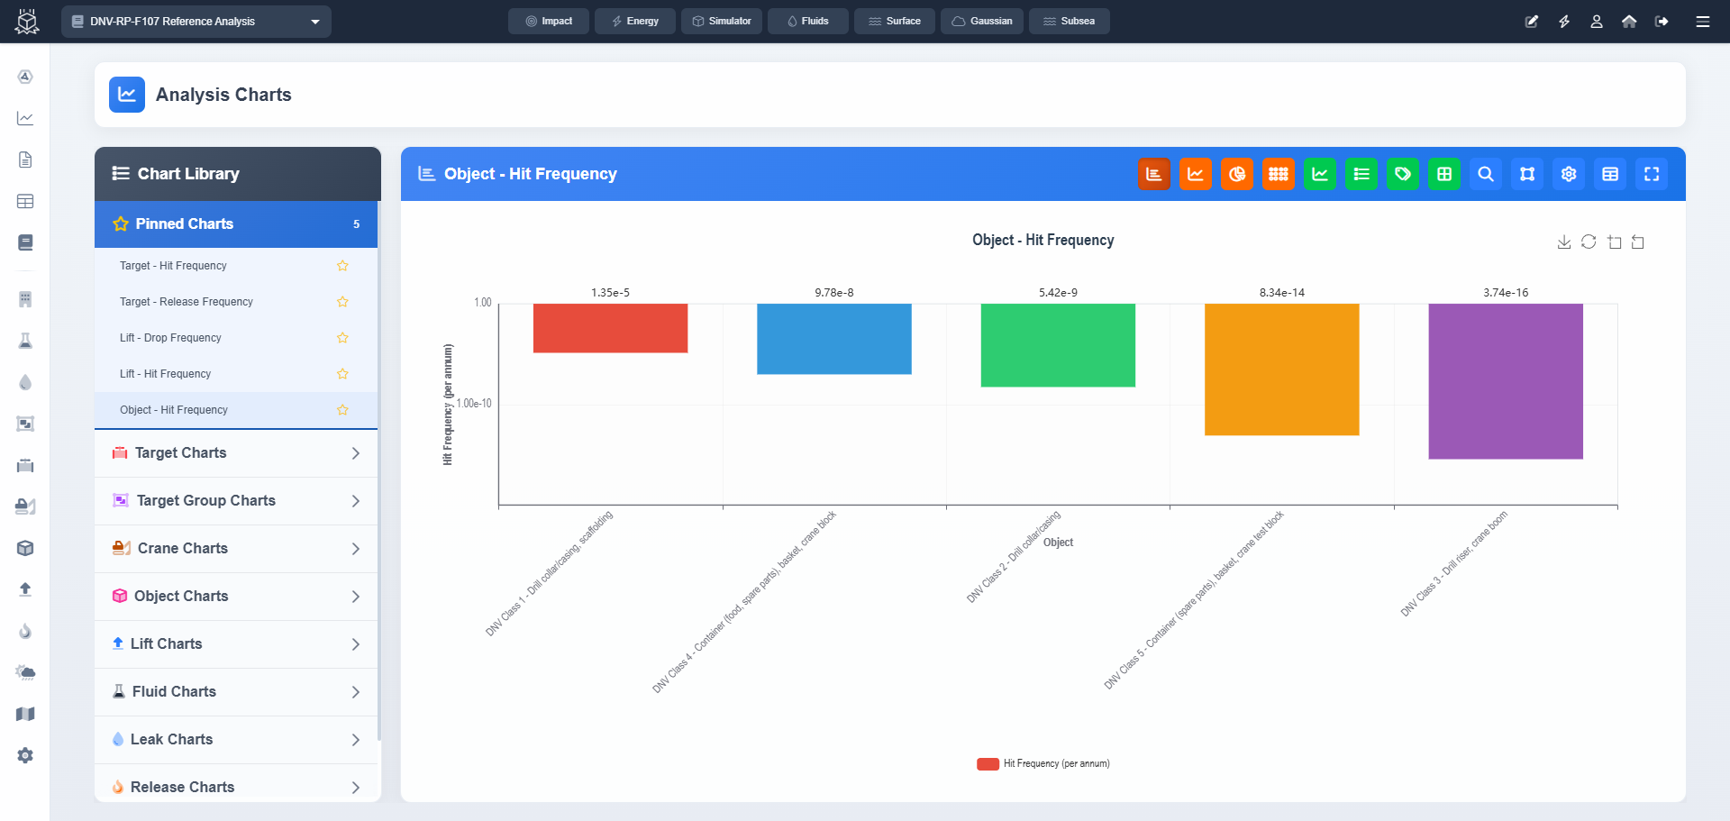The height and width of the screenshot is (821, 1730).
Task: Download chart as image
Action: [x=1564, y=242]
